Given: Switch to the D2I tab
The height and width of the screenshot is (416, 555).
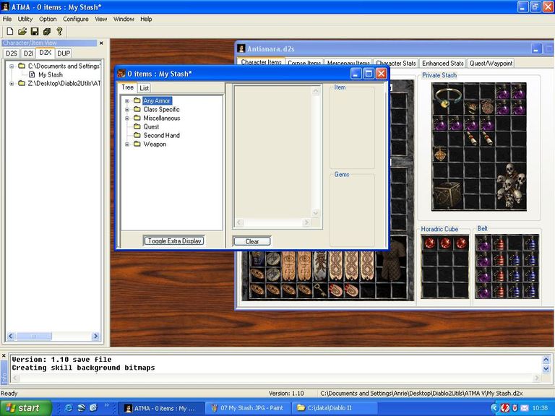Looking at the screenshot, I should click(28, 53).
